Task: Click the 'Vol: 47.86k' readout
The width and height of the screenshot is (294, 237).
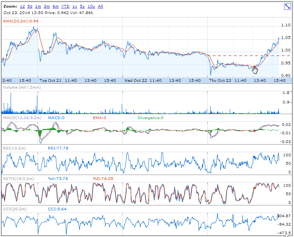Action: (x=82, y=13)
